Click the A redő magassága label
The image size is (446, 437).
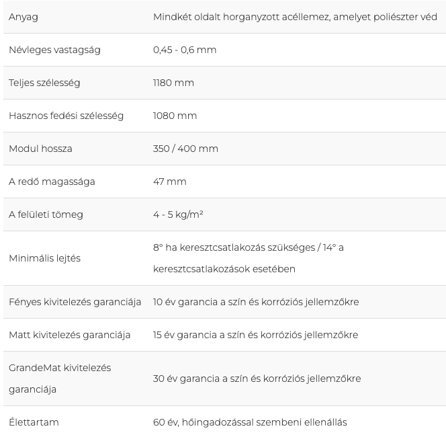[52, 182]
